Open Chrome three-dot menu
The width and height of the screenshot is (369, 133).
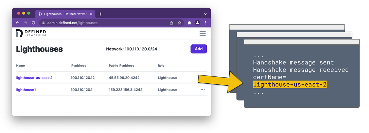point(205,23)
